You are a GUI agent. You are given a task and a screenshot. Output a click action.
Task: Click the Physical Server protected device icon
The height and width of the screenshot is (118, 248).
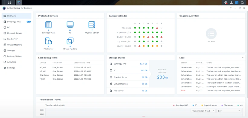(x=92, y=25)
